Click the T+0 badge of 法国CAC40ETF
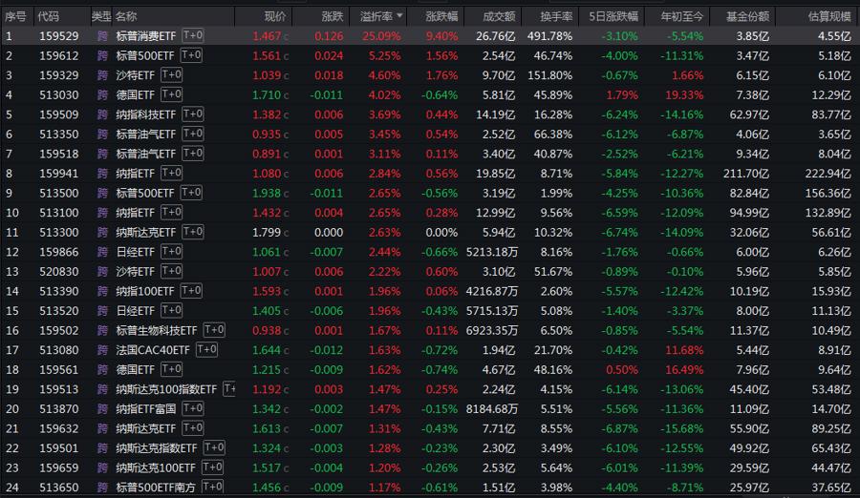The image size is (860, 498). [x=206, y=349]
